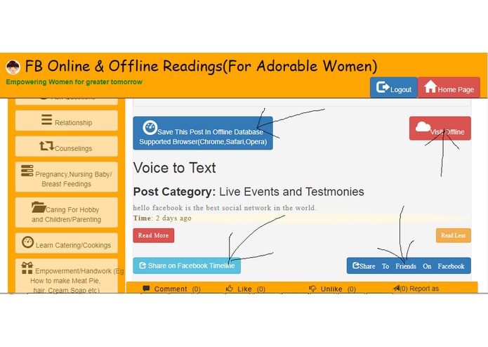The height and width of the screenshot is (347, 488).
Task: Click the gauge icon next to Learn Catering/Cookings
Action: 27,242
